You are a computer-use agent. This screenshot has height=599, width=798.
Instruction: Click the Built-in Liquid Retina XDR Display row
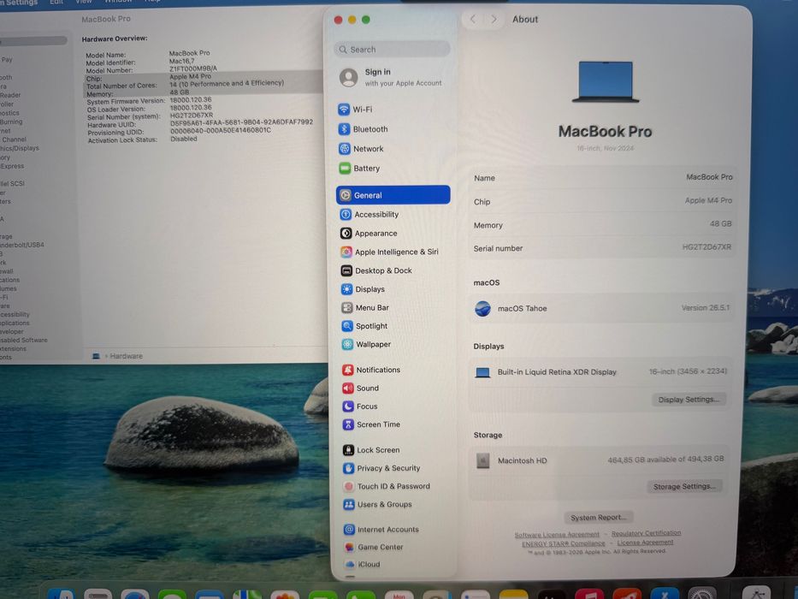click(601, 372)
